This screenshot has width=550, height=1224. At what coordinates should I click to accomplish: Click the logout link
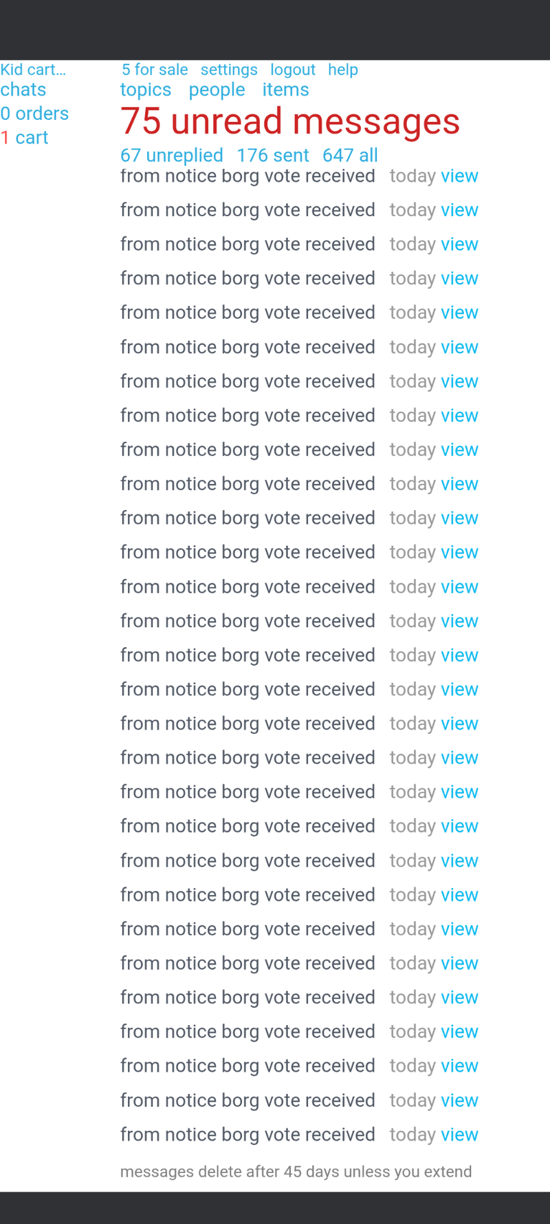[x=292, y=70]
